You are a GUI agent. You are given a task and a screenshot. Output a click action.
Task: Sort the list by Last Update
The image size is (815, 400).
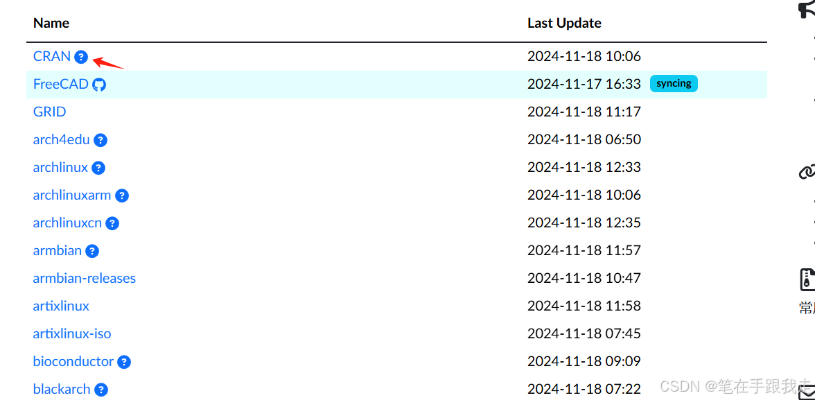564,23
